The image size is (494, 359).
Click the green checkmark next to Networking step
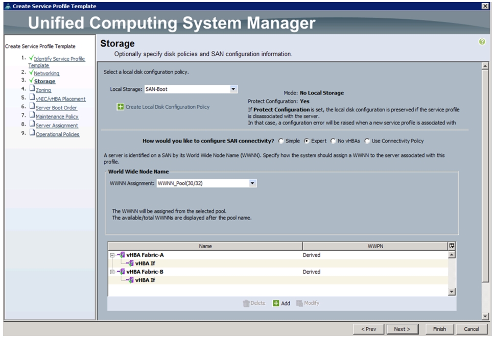point(31,73)
